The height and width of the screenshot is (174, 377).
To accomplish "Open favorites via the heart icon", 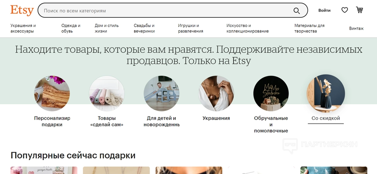I will click(344, 10).
